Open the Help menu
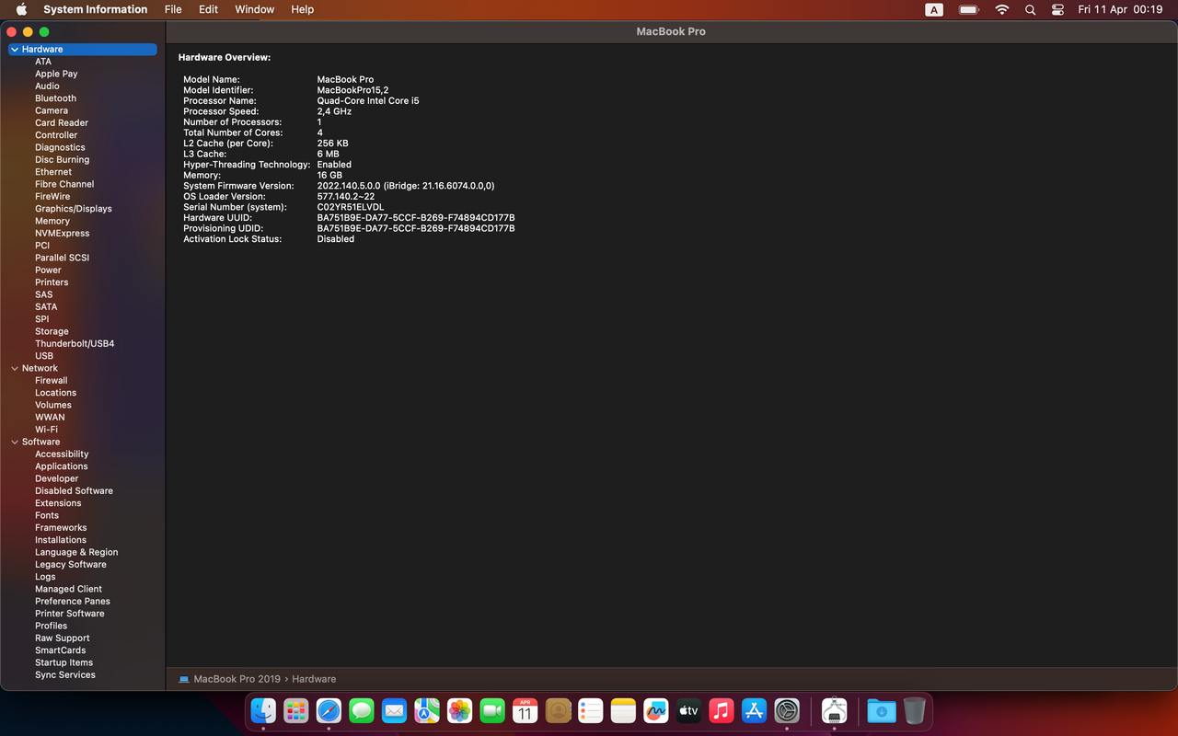This screenshot has height=736, width=1178. click(x=302, y=9)
